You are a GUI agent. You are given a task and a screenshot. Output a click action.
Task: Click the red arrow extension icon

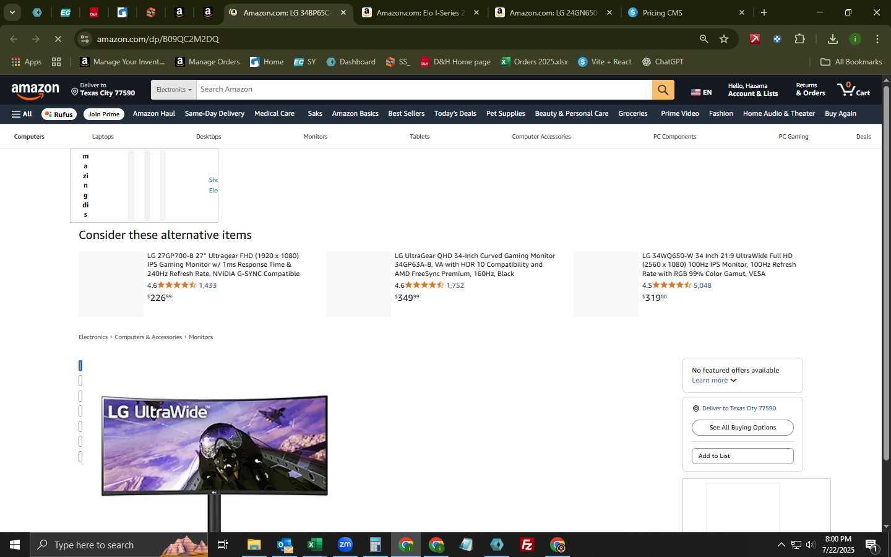pyautogui.click(x=755, y=39)
